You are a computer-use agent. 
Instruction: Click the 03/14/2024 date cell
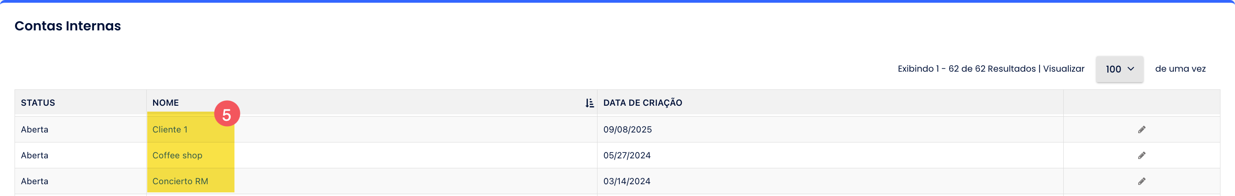click(627, 181)
